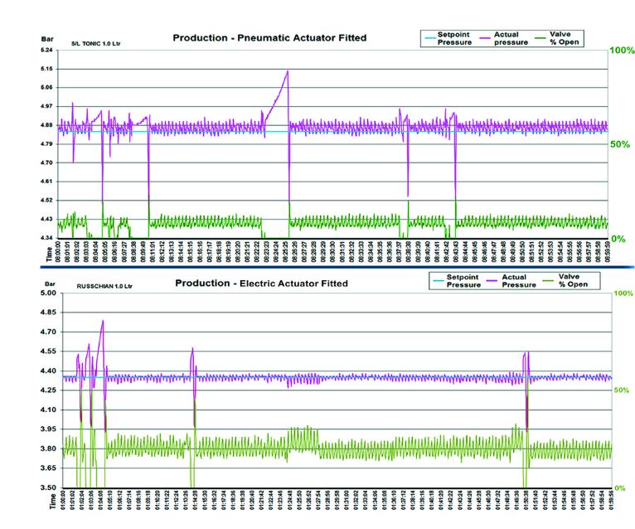This screenshot has height=529, width=635.
Task: Click the "Production - Pneumatic Actuator Fitted" chart title
Action: tap(269, 38)
